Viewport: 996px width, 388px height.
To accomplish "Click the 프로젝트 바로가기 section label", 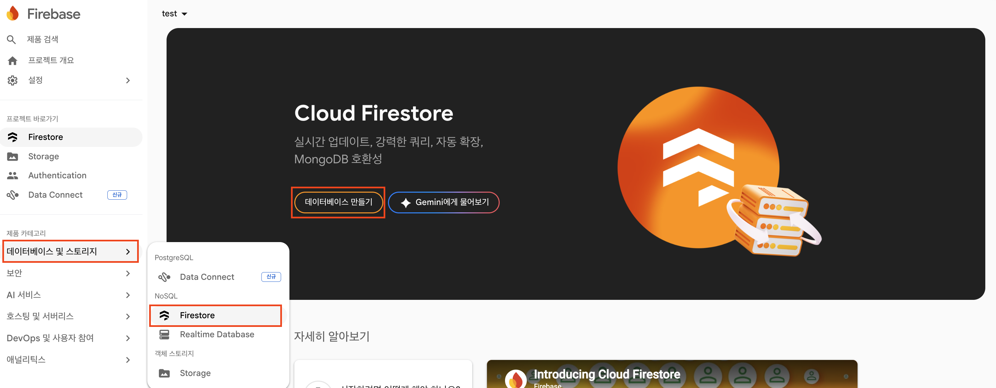I will point(32,119).
